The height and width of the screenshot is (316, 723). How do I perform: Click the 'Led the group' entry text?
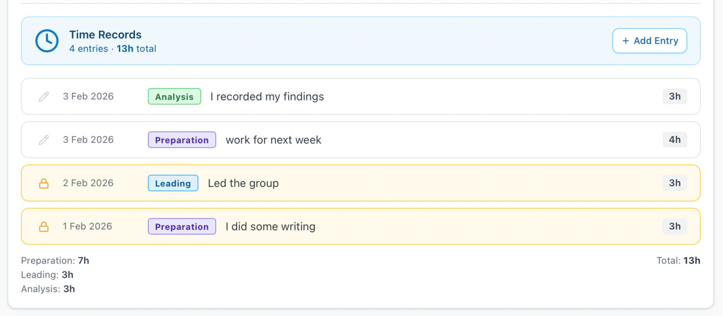pos(243,183)
